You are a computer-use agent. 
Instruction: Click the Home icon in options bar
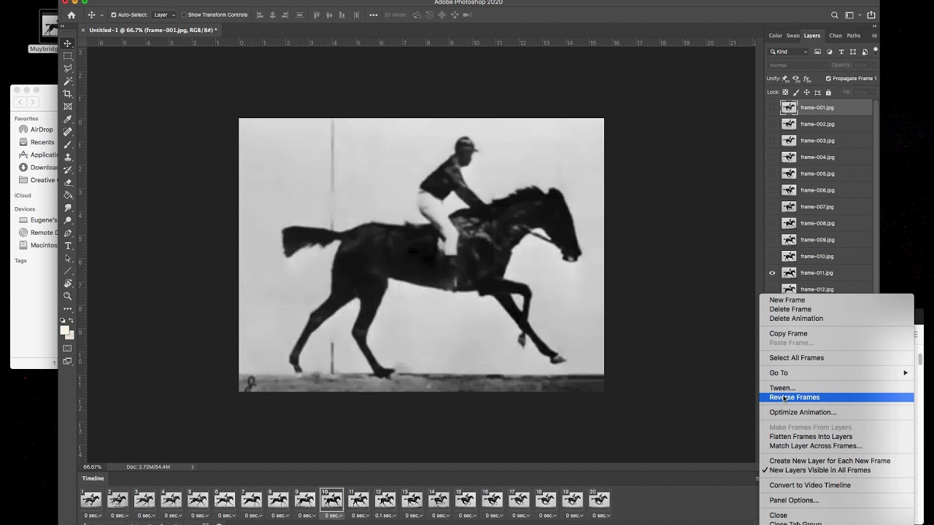click(71, 15)
